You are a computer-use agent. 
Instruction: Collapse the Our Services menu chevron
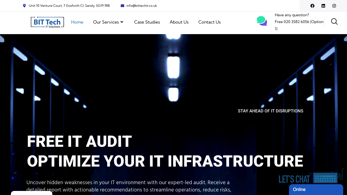(122, 22)
